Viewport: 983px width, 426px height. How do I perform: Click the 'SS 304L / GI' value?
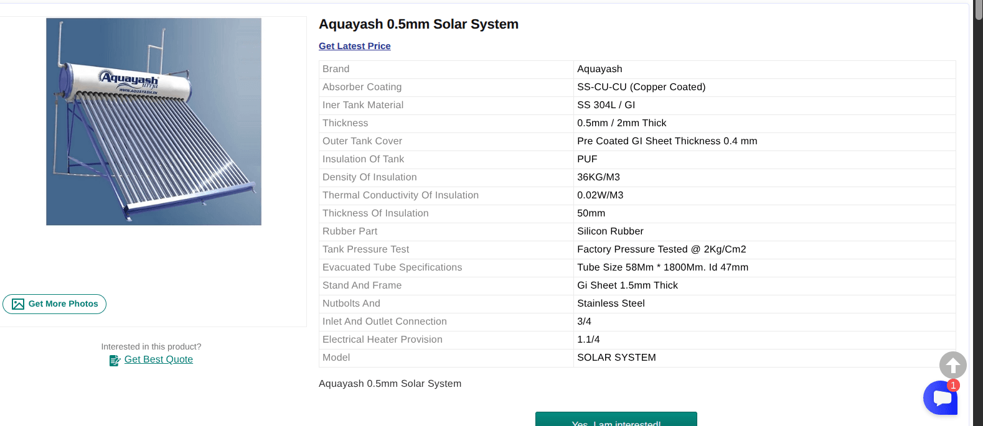[606, 105]
